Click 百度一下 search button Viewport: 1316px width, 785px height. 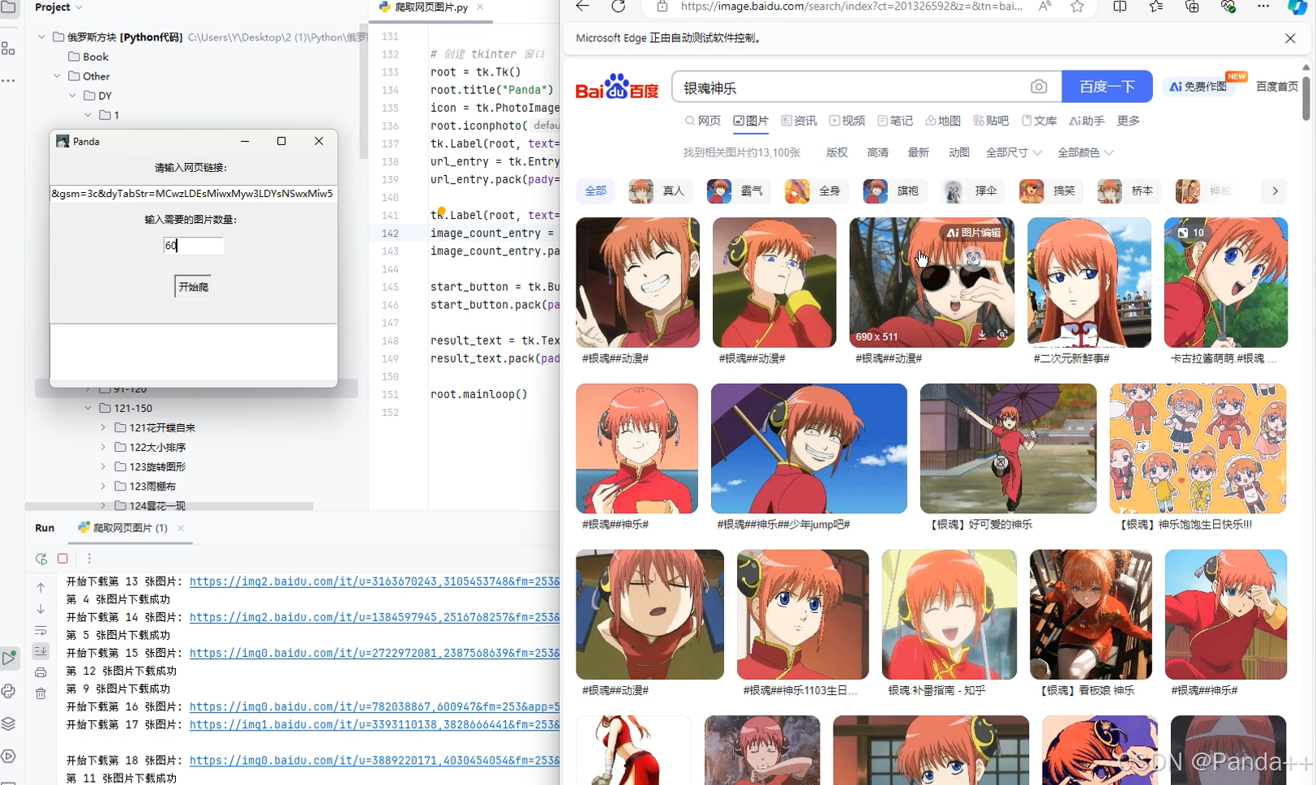1107,87
